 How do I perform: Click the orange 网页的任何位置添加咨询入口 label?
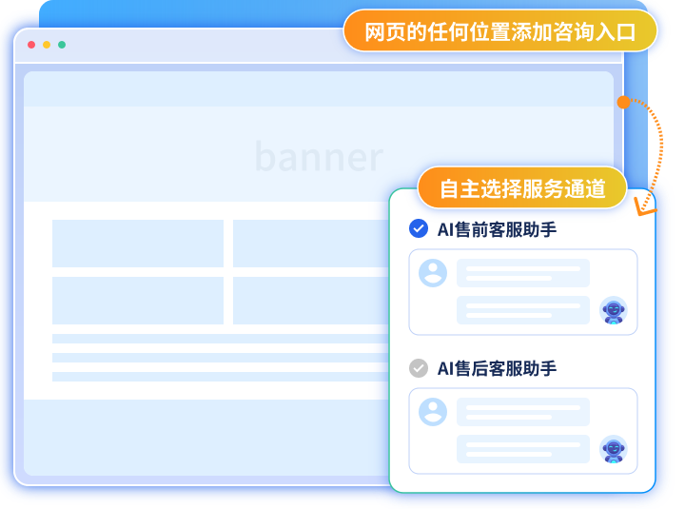coord(499,31)
